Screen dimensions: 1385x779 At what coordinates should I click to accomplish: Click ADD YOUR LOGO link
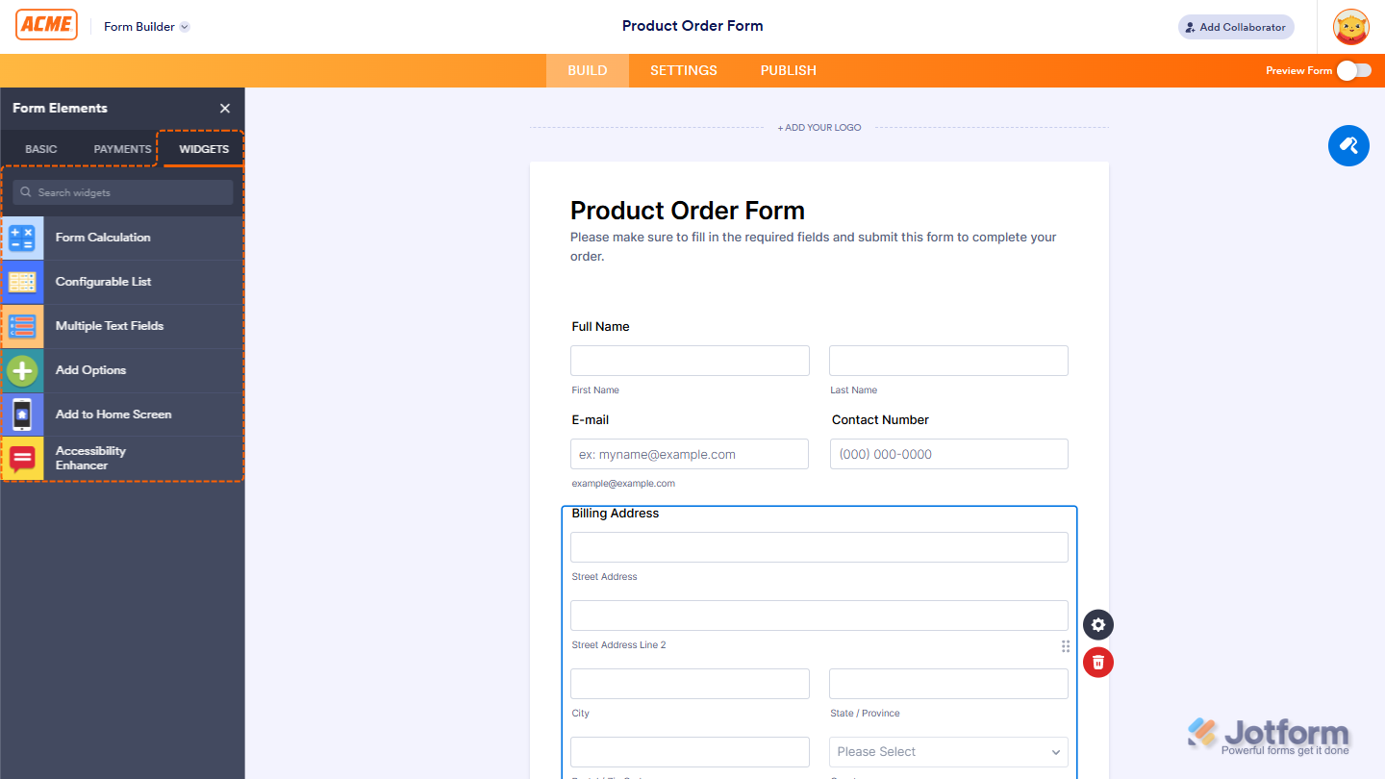[818, 127]
